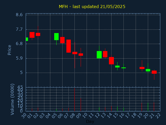The image size is (166, 125).
Task: Click the day label 22 on x-axis
Action: pos(158,116)
